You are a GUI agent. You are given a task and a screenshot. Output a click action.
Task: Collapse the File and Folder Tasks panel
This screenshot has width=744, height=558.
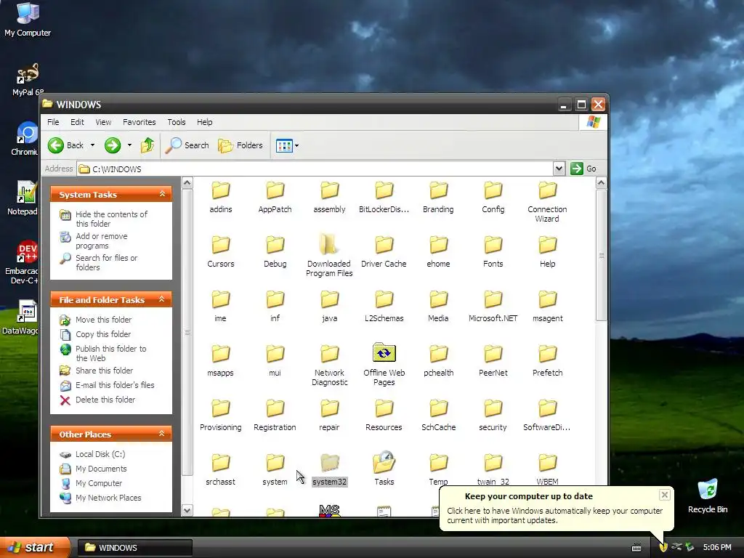[162, 299]
